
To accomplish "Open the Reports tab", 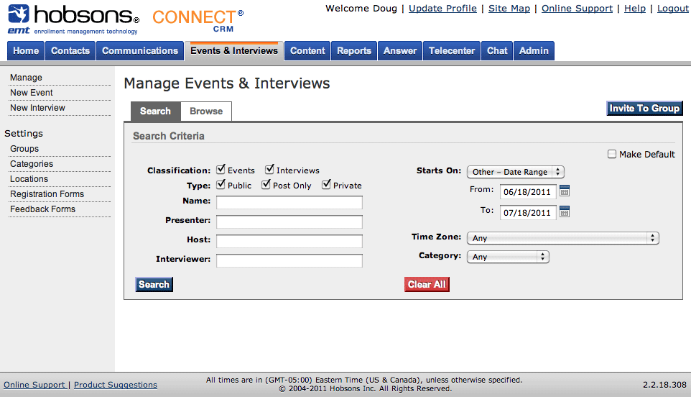I will click(x=354, y=51).
